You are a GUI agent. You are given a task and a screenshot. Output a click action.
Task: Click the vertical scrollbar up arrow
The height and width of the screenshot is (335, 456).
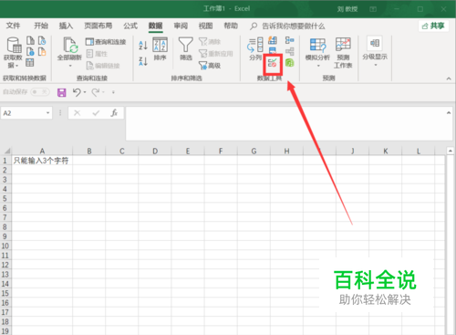[x=450, y=151]
